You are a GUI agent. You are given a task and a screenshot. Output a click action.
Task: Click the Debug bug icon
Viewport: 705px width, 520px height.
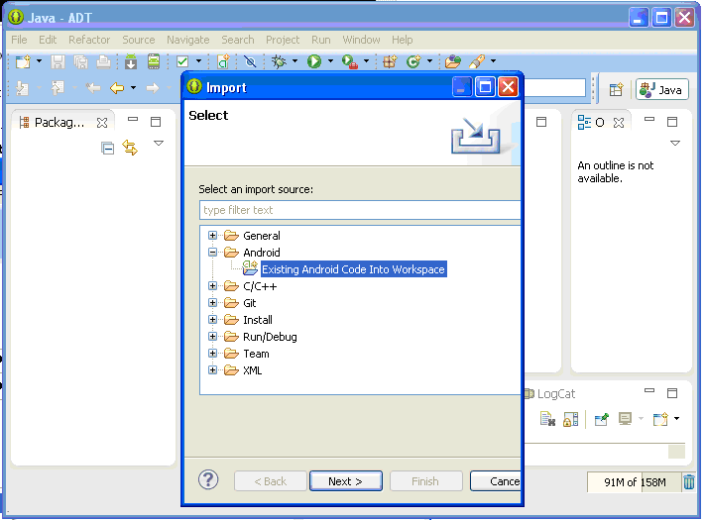coord(279,61)
